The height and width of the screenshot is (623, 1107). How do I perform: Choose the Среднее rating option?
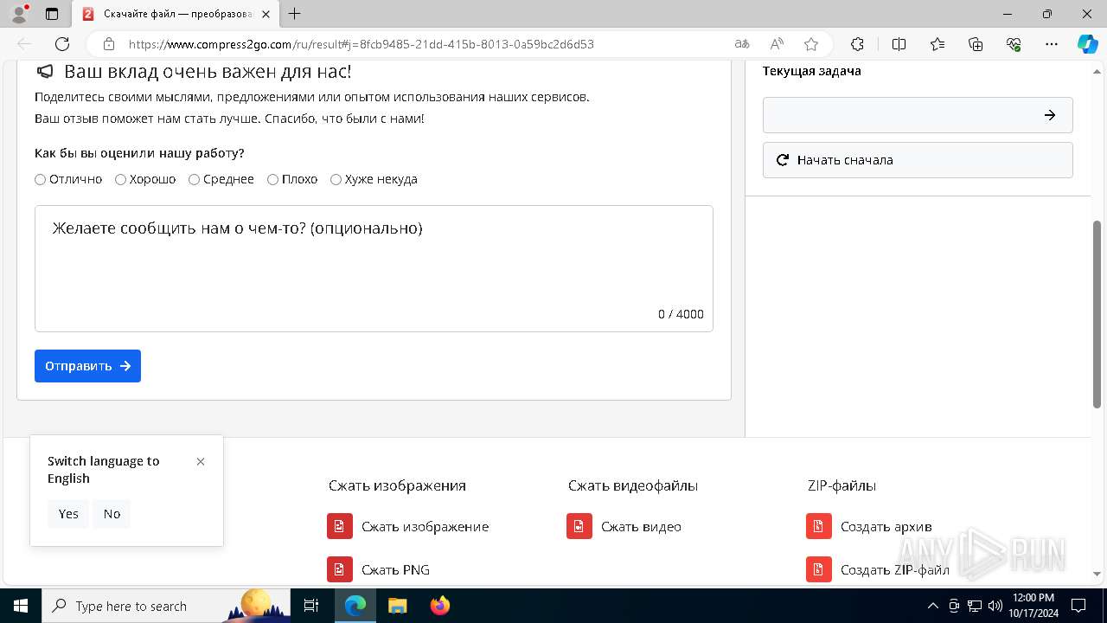[195, 179]
